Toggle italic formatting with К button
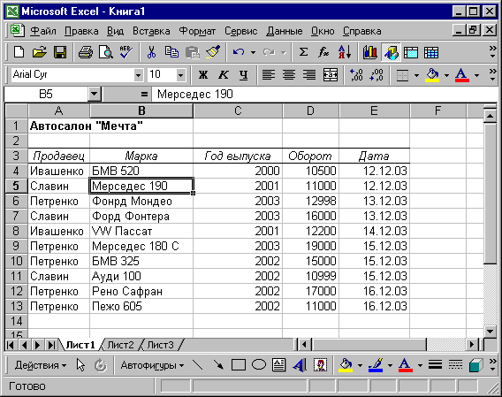 (x=223, y=75)
